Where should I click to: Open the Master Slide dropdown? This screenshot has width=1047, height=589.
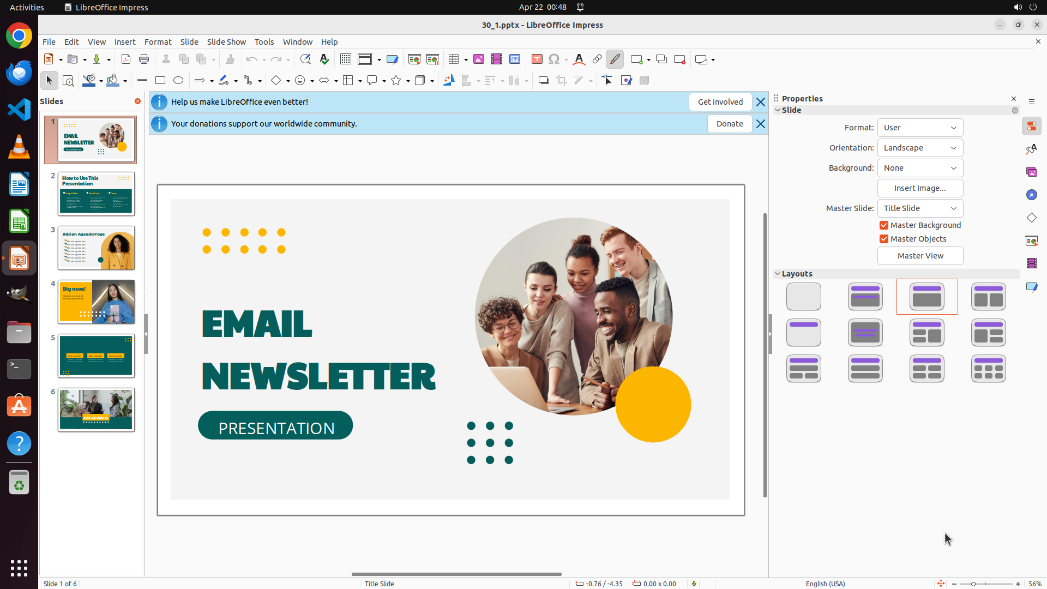(x=920, y=208)
